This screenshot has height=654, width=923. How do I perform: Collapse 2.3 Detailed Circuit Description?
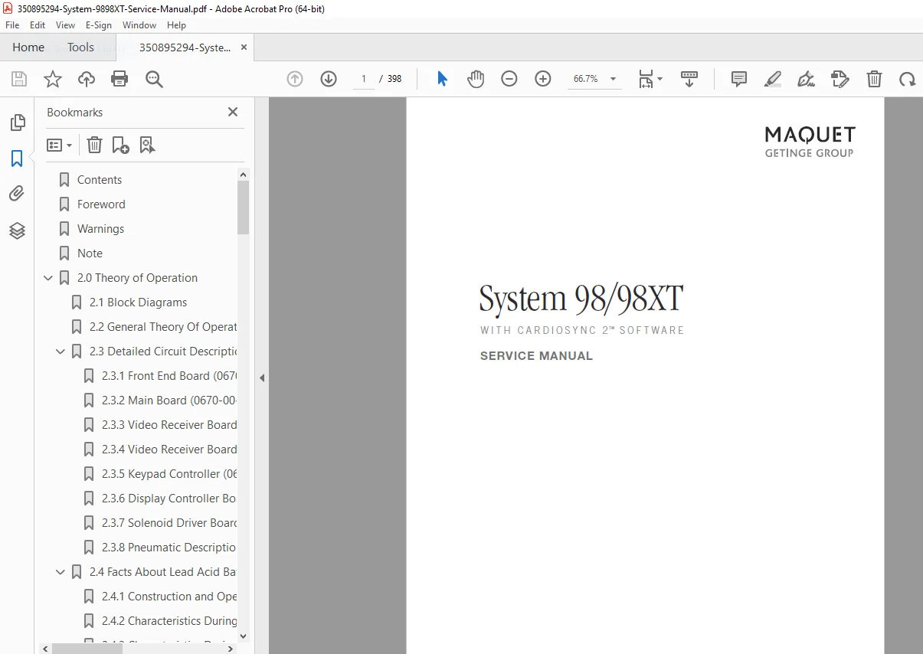click(x=61, y=352)
